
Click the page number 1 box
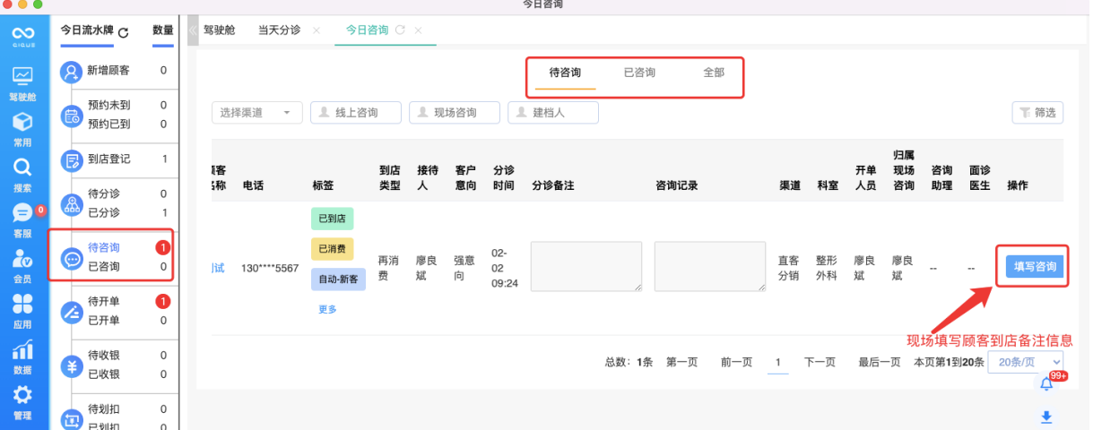click(x=778, y=363)
